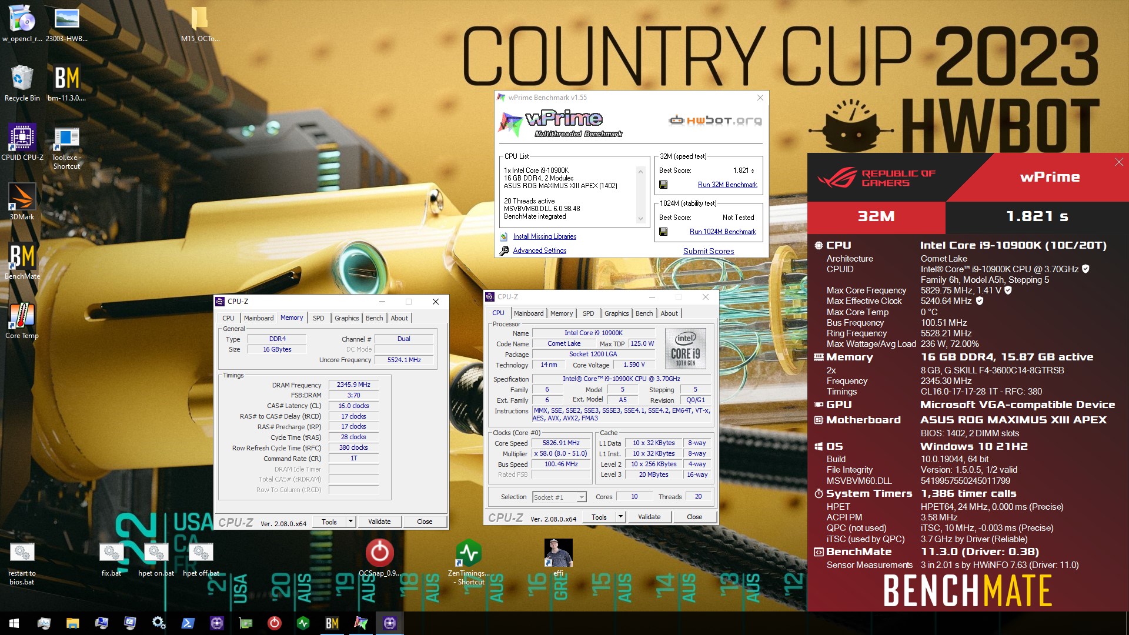Click Validate in the left CPU-Z window
This screenshot has width=1129, height=635.
(379, 522)
